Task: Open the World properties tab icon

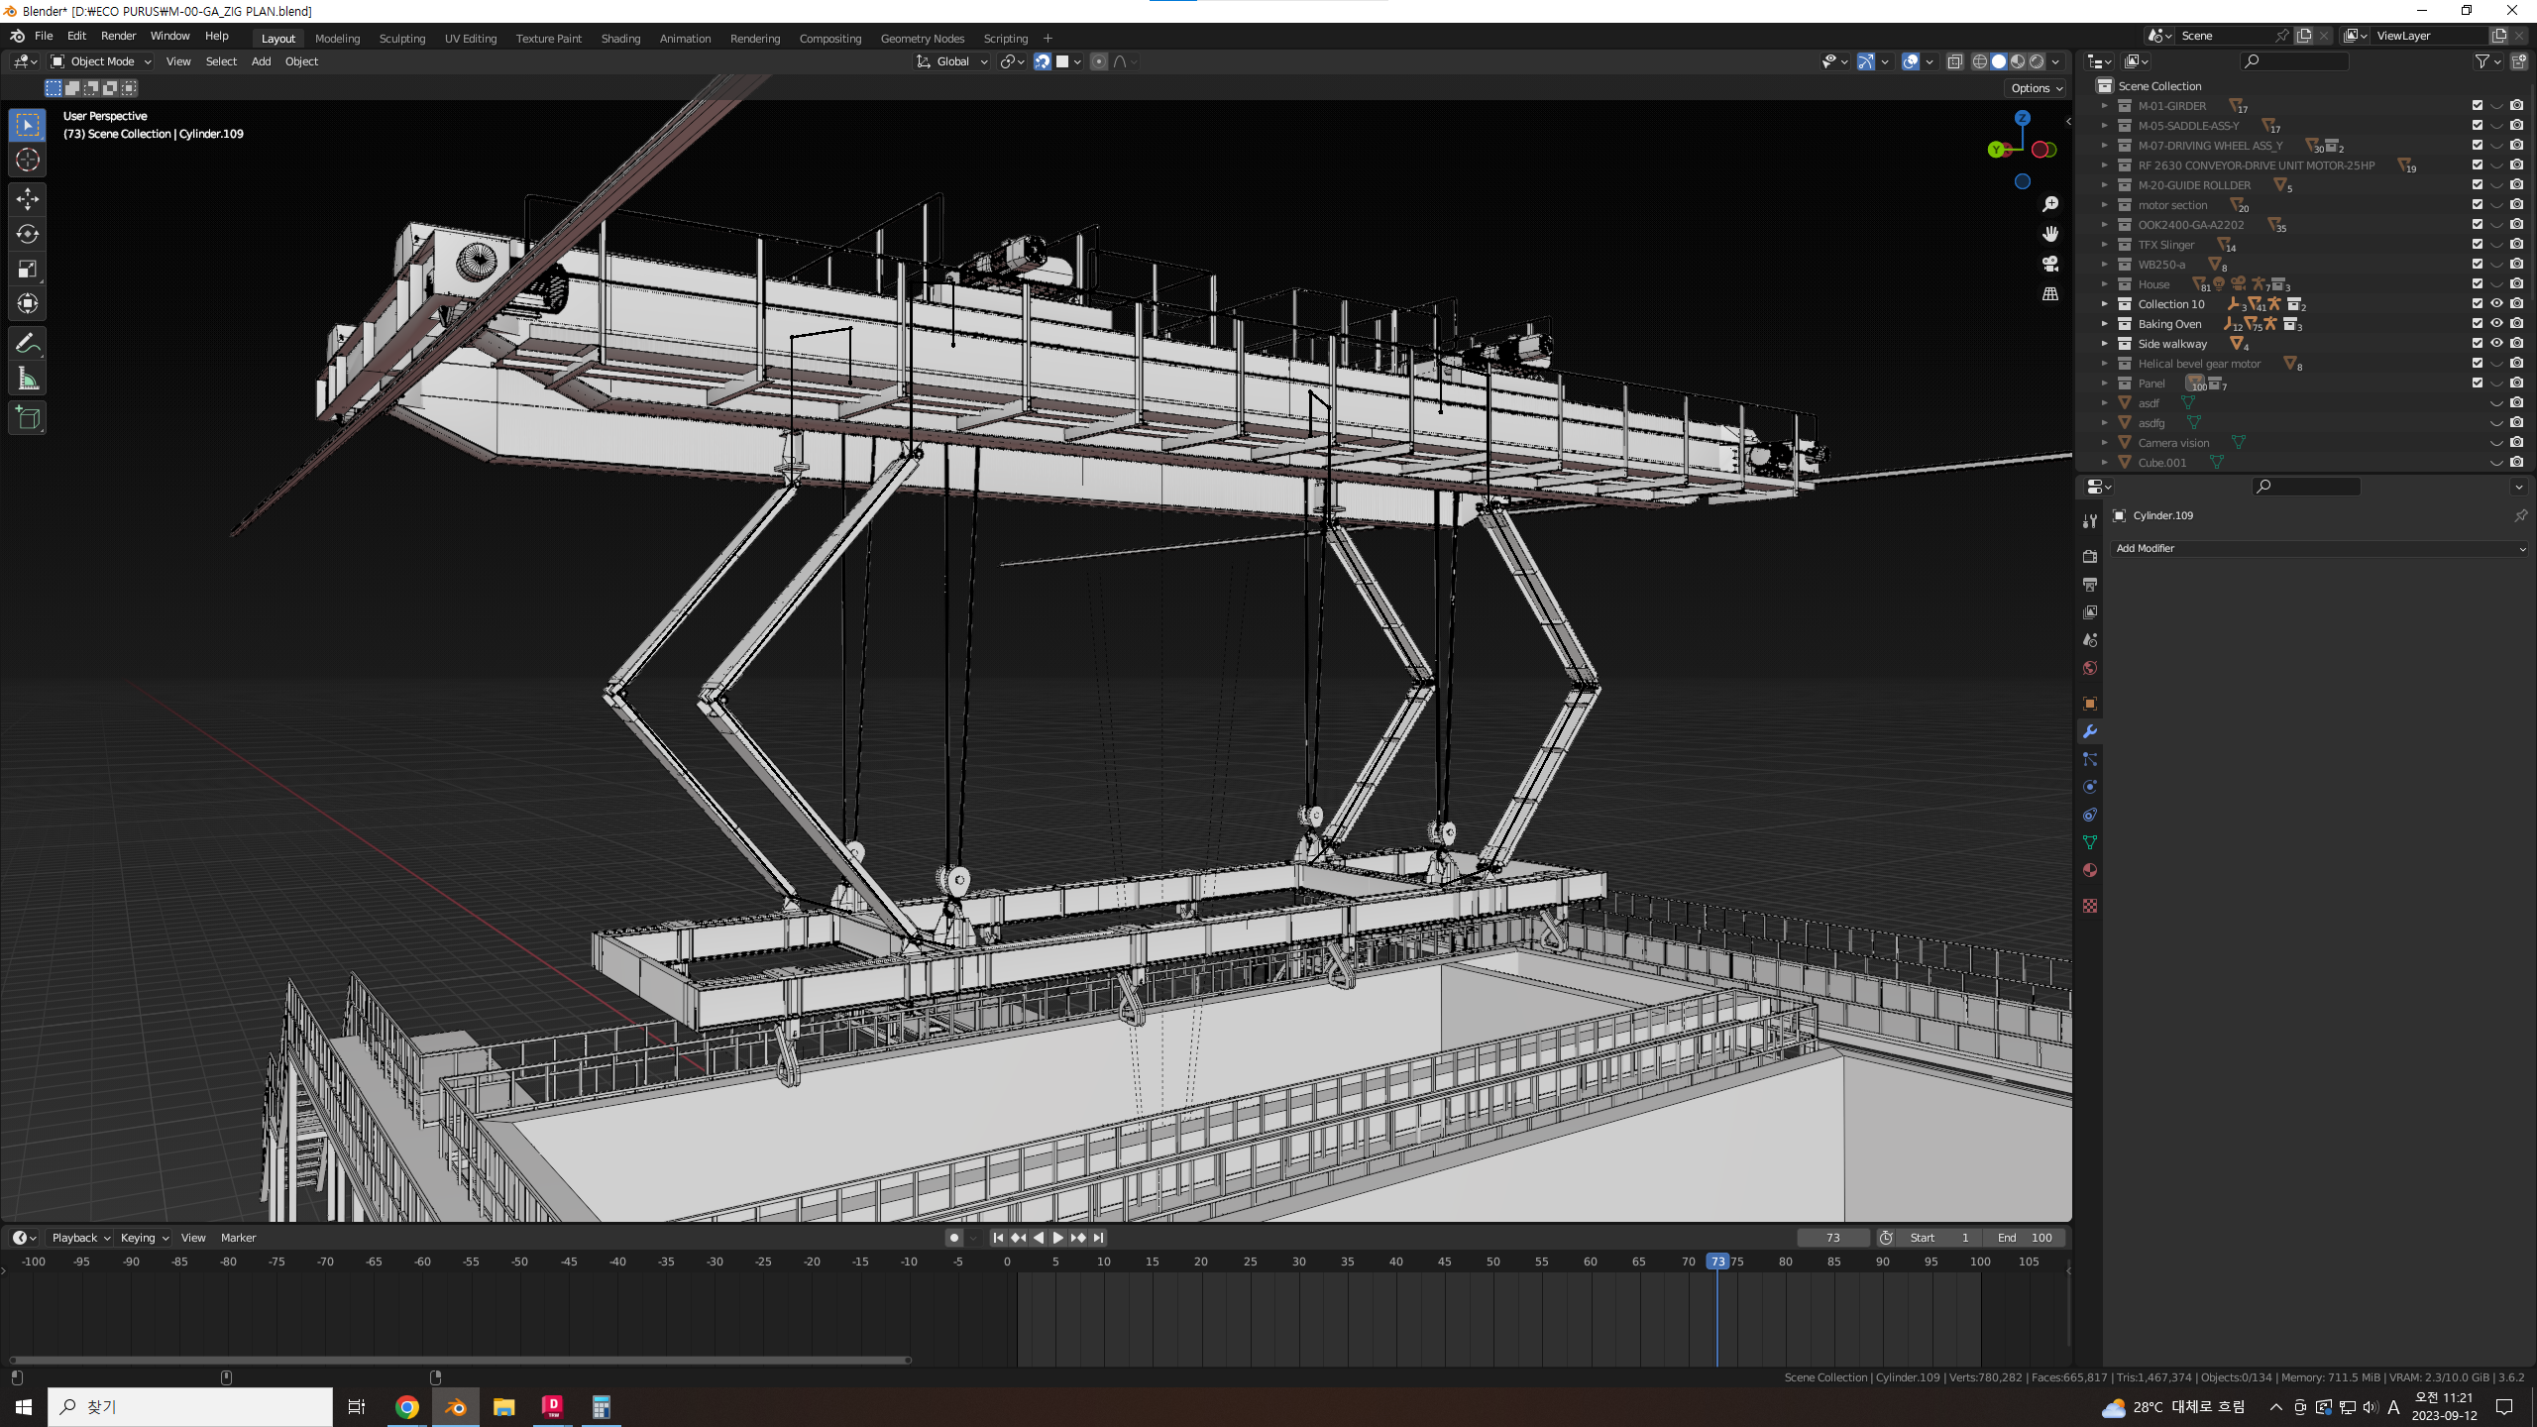Action: 2090,667
